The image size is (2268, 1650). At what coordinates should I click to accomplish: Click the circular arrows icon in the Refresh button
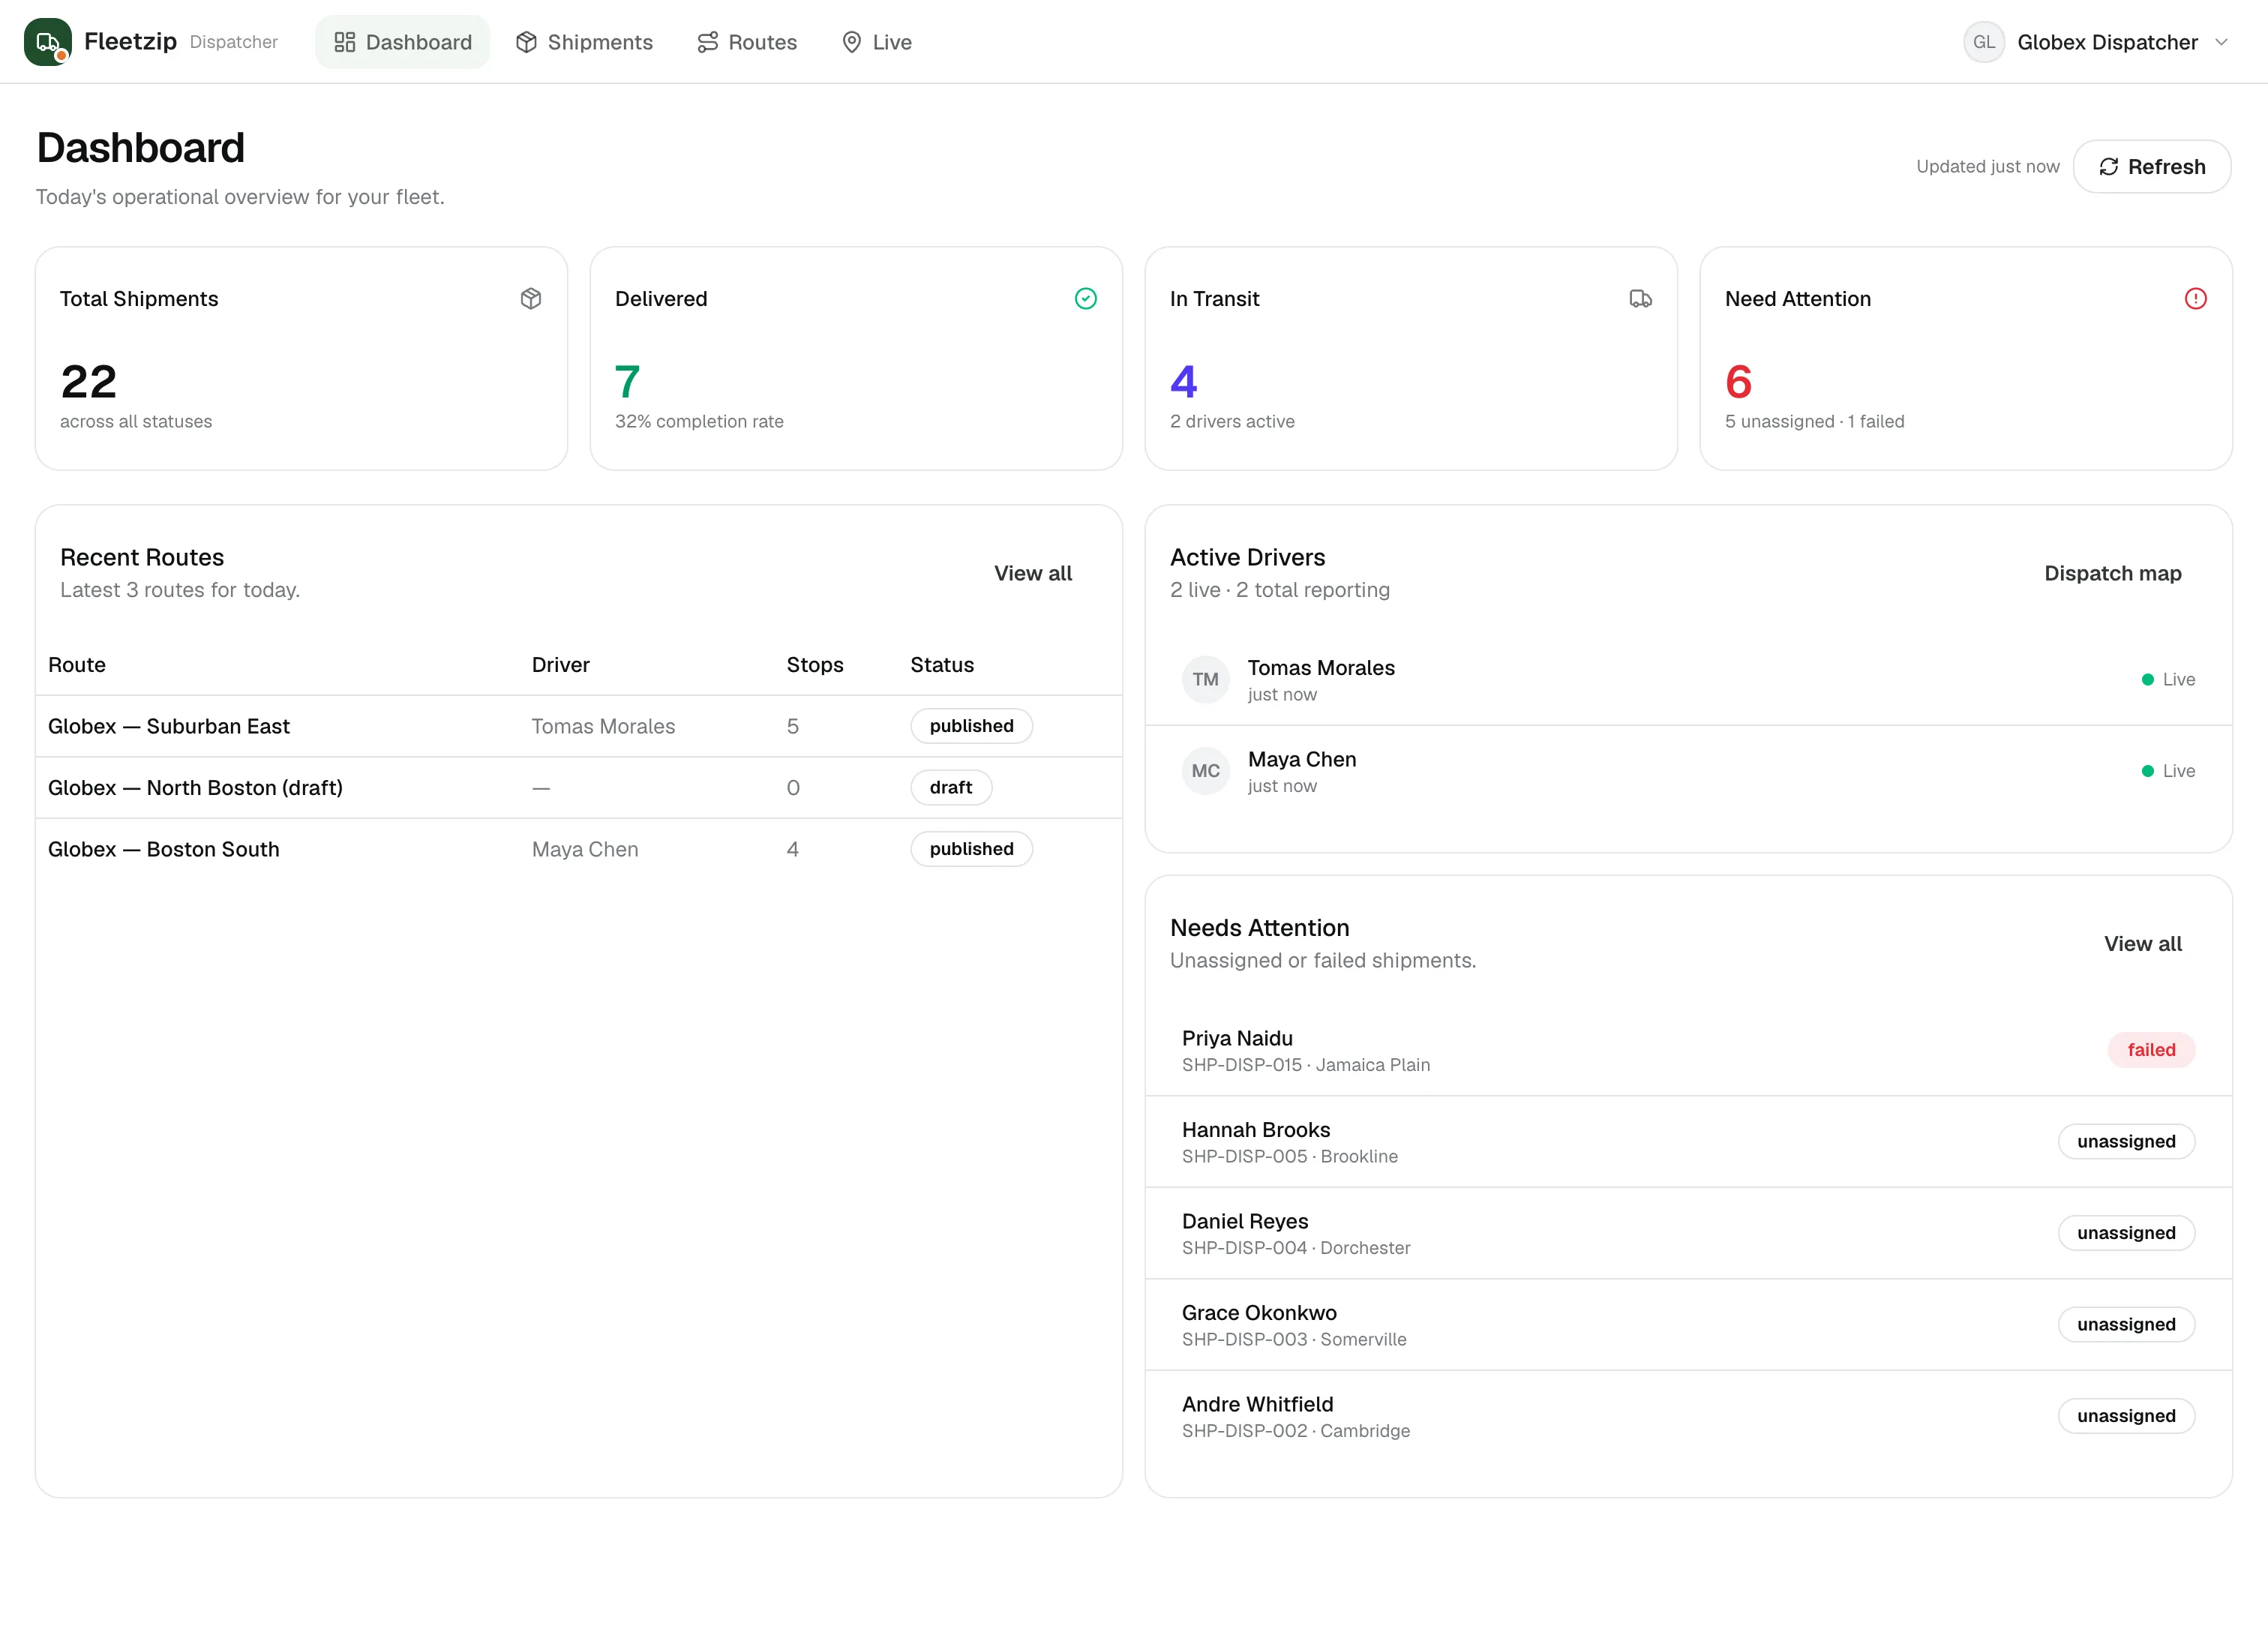tap(2109, 167)
